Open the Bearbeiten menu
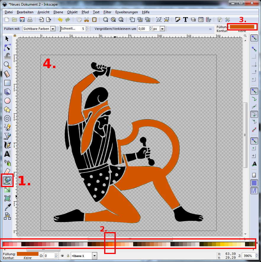The width and height of the screenshot is (261, 262). click(x=25, y=12)
